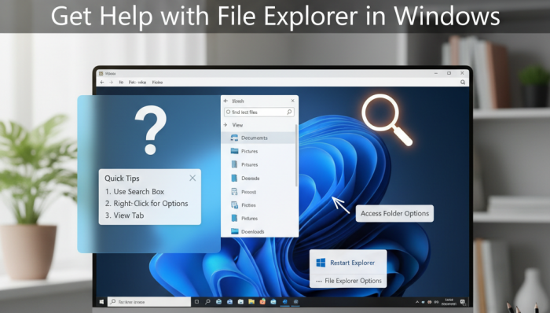Open the orange app icon on taskbar
The width and height of the screenshot is (550, 313).
click(x=262, y=302)
